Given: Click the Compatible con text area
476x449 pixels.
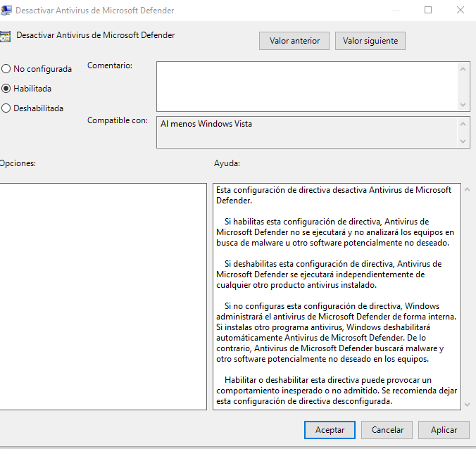Looking at the screenshot, I should click(306, 132).
